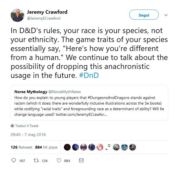Screen dimensions: 179x171
Task: Open the last liker avatar in the row
Action: 133,147
